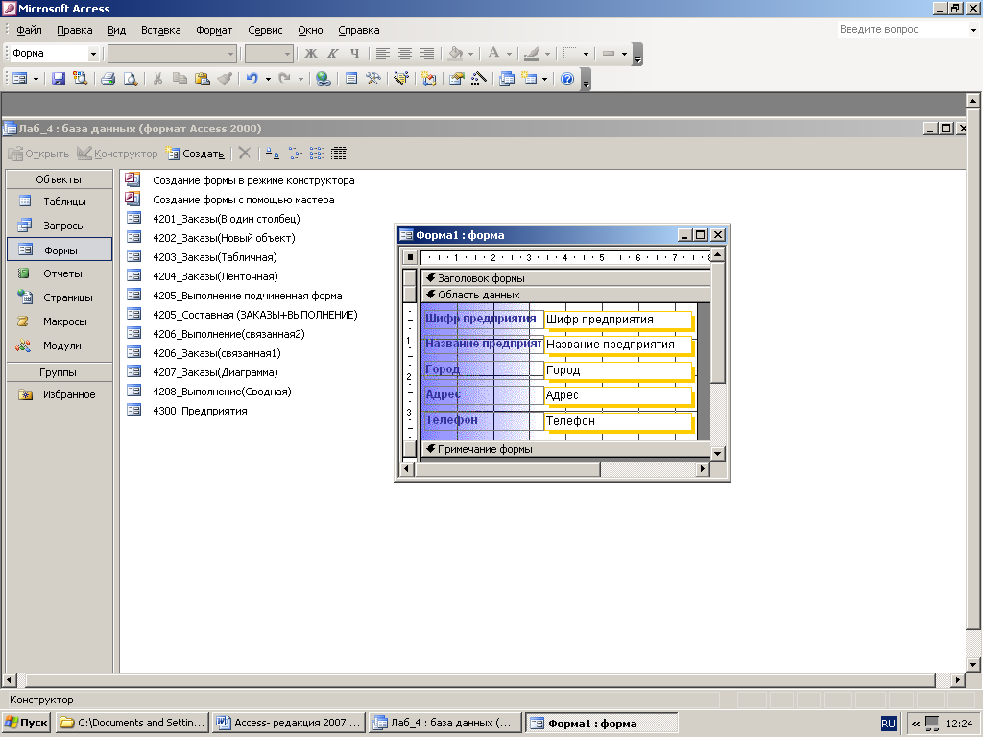Screen dimensions: 983x737
Task: Toggle Underline (Ч) formatting
Action: point(355,54)
